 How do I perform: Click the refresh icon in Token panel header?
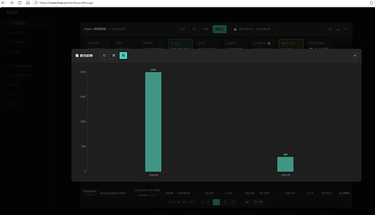[x=330, y=29]
